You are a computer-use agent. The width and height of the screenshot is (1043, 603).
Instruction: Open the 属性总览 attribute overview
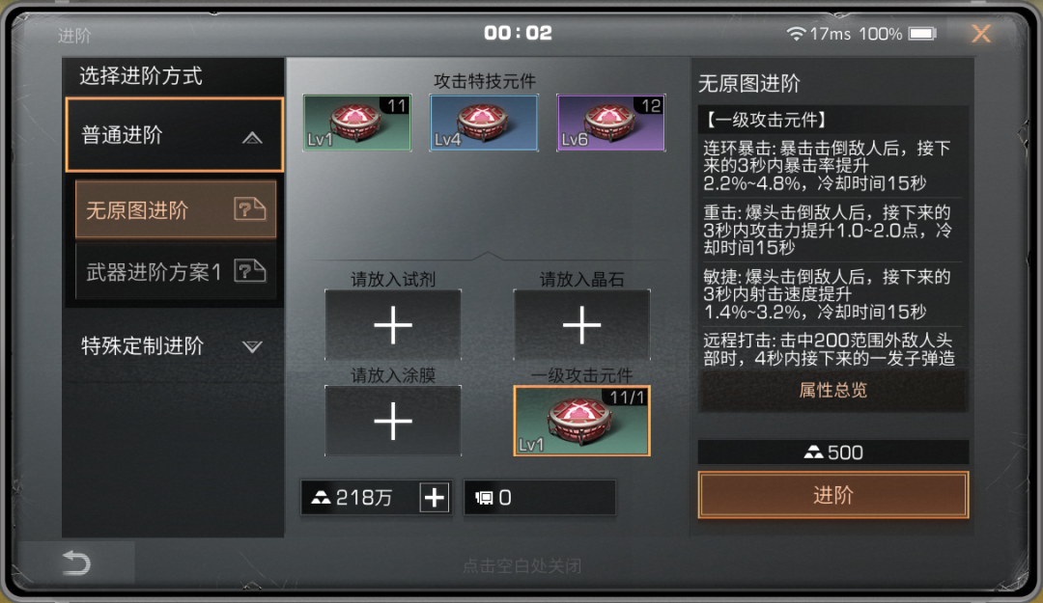click(832, 390)
